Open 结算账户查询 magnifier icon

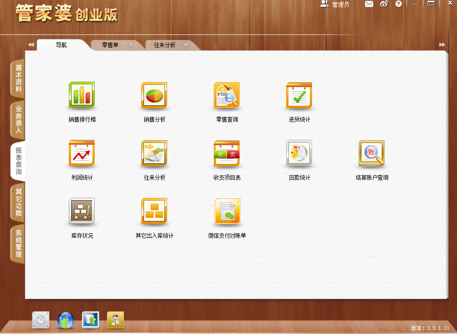(371, 153)
